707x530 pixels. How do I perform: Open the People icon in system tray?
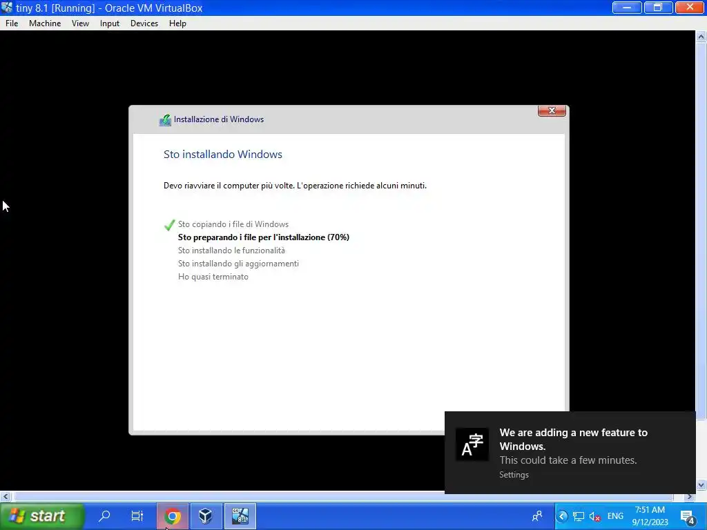537,516
